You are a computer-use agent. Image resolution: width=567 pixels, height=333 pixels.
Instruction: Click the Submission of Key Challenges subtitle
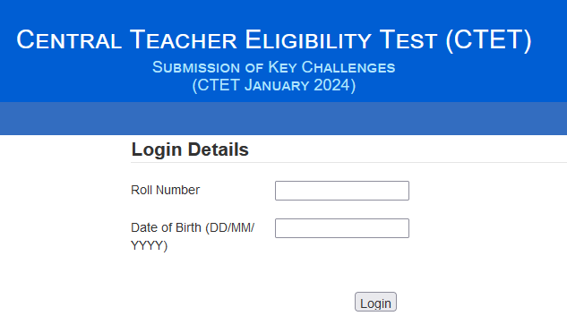tap(274, 67)
